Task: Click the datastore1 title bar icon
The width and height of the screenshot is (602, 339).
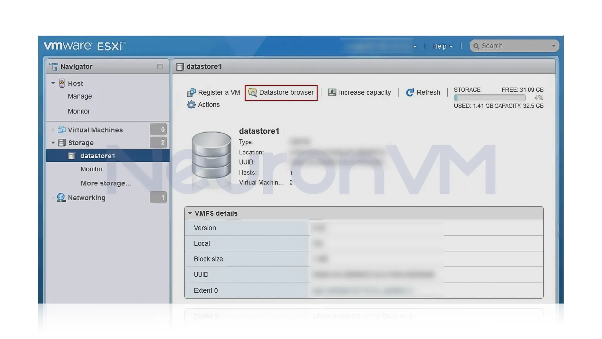Action: pyautogui.click(x=180, y=67)
